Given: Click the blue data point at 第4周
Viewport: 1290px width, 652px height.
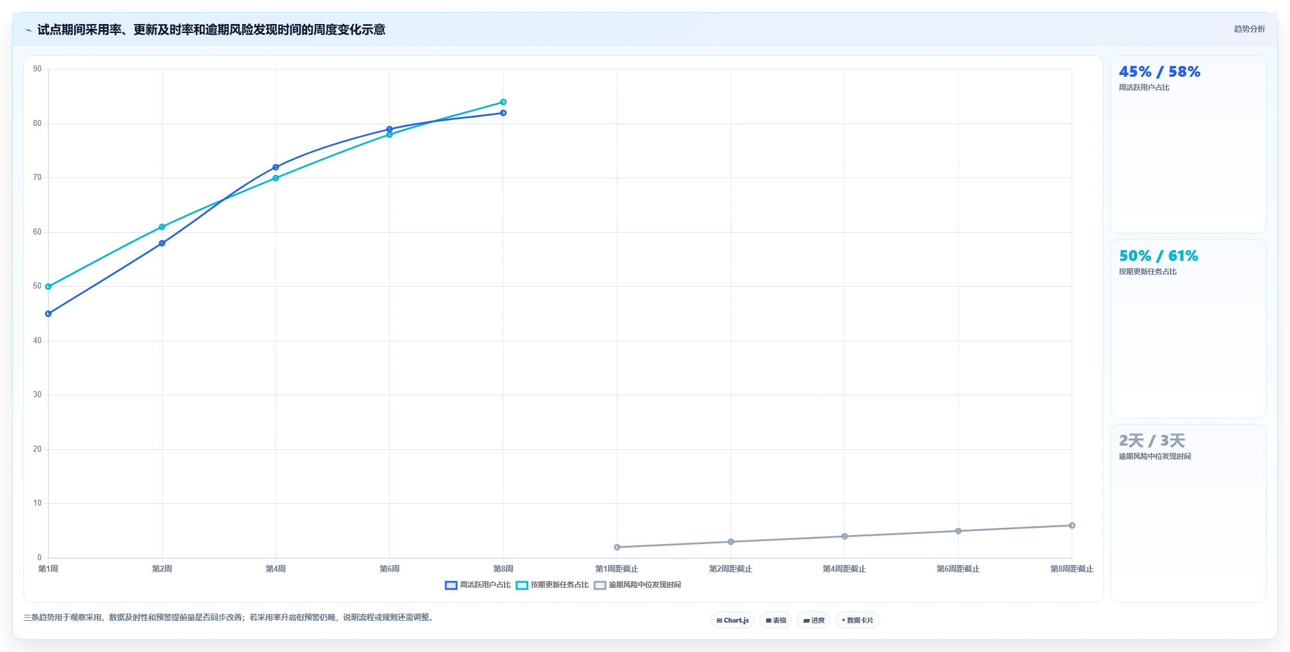Looking at the screenshot, I should pyautogui.click(x=276, y=167).
